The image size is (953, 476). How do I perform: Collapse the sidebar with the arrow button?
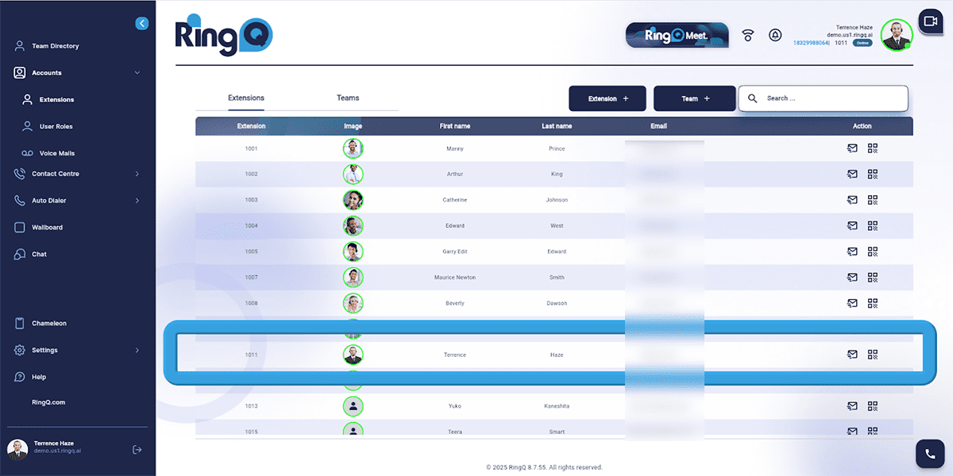click(x=142, y=24)
